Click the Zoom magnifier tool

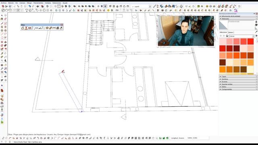click(2, 68)
